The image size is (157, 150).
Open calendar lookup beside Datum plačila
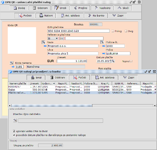pyautogui.click(x=113, y=61)
